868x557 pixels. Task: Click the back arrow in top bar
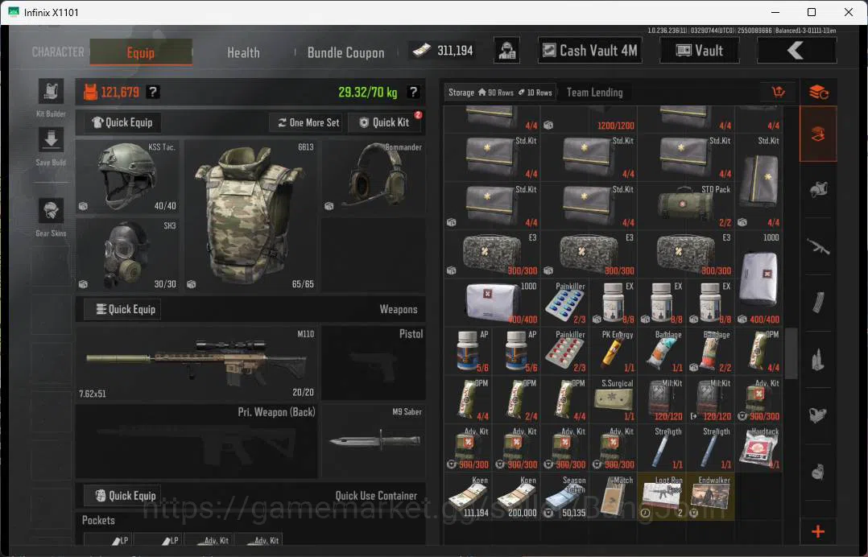point(796,51)
